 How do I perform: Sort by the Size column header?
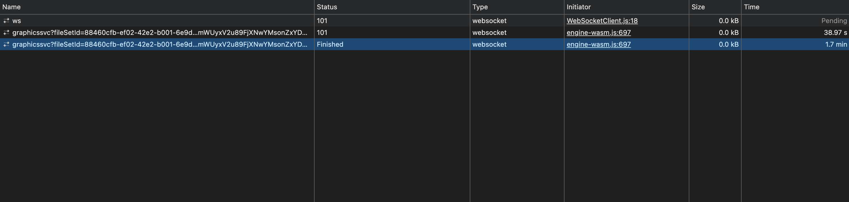tap(698, 7)
